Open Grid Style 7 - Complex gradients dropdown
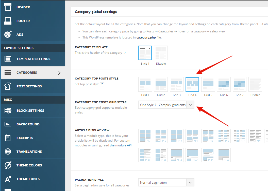Viewport: 268px width, 191px height. pyautogui.click(x=166, y=105)
